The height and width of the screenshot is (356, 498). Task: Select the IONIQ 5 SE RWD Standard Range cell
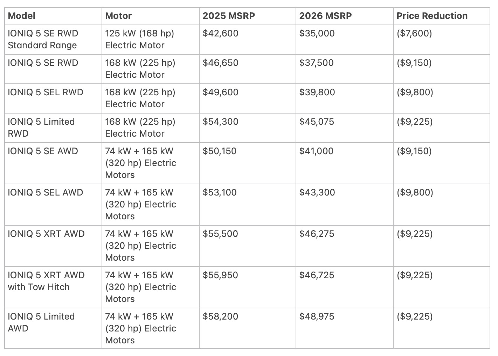(x=43, y=39)
